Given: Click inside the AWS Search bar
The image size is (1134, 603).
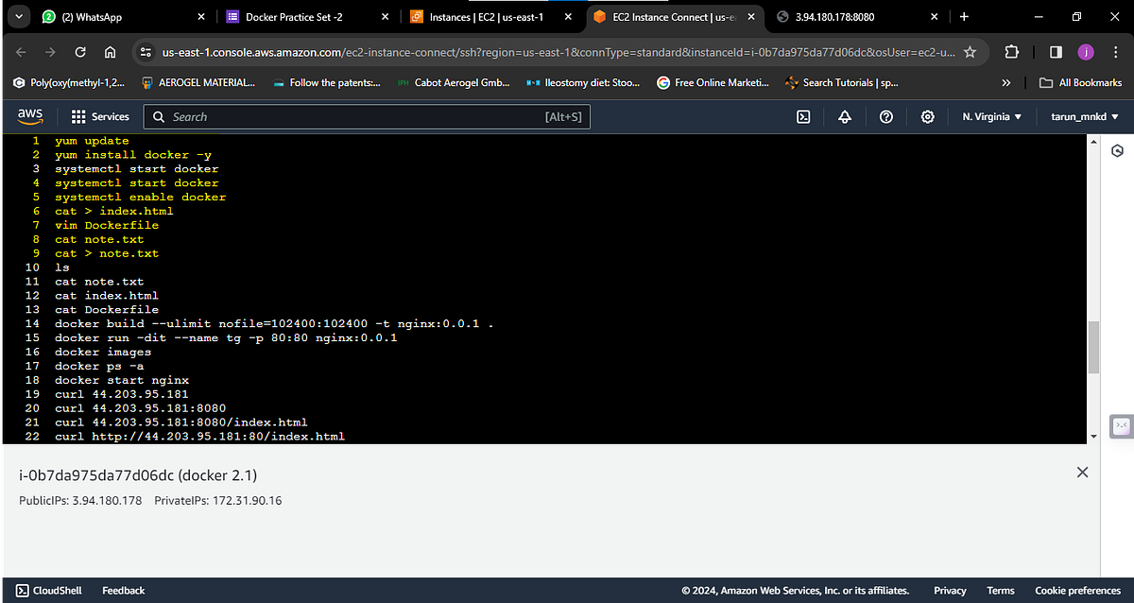Looking at the screenshot, I should (x=369, y=116).
